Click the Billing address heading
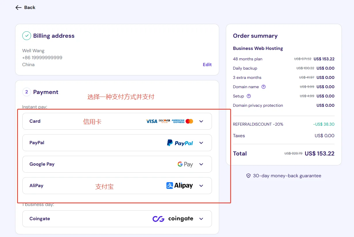The width and height of the screenshot is (354, 237). pos(54,36)
